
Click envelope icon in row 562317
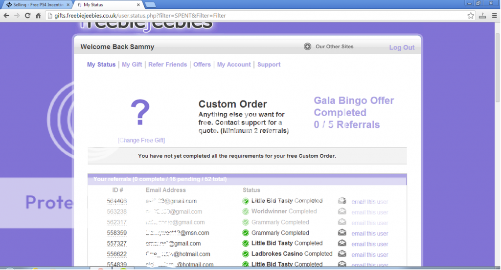pos(342,222)
